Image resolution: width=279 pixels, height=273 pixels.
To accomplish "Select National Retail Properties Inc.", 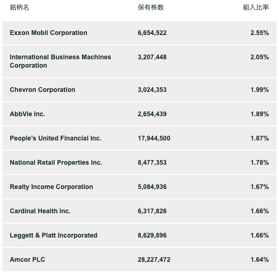I will (56, 162).
